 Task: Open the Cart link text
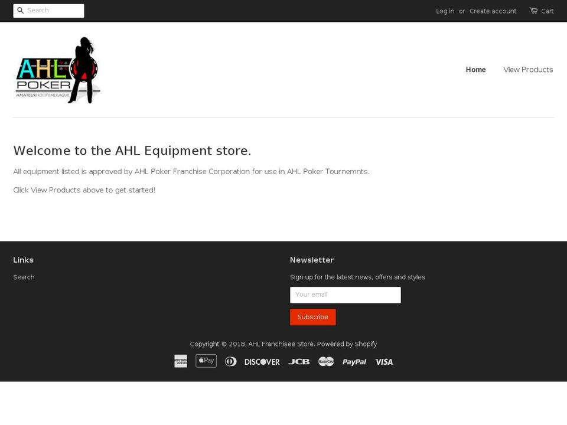547,11
